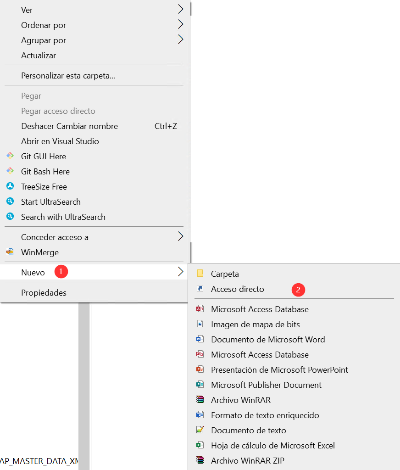Click the Documento de texto notepad icon
The width and height of the screenshot is (400, 470).
click(200, 430)
